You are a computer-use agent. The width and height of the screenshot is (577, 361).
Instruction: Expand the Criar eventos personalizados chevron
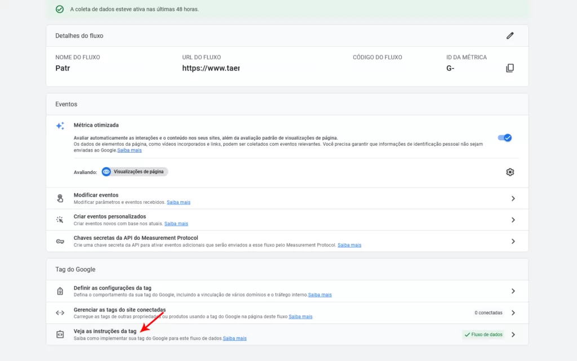[513, 220]
